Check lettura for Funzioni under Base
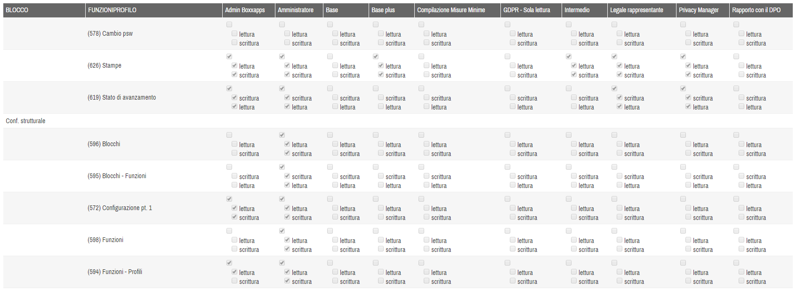This screenshot has height=290, width=797. (335, 240)
